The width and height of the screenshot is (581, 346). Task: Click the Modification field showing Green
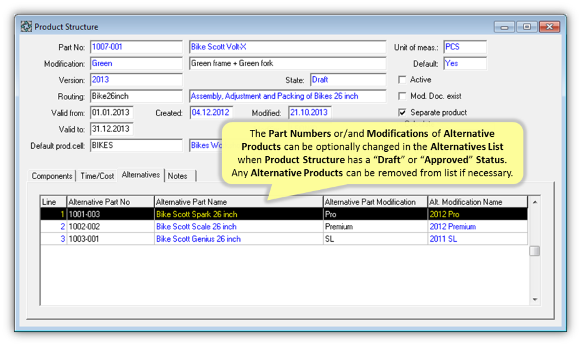136,63
